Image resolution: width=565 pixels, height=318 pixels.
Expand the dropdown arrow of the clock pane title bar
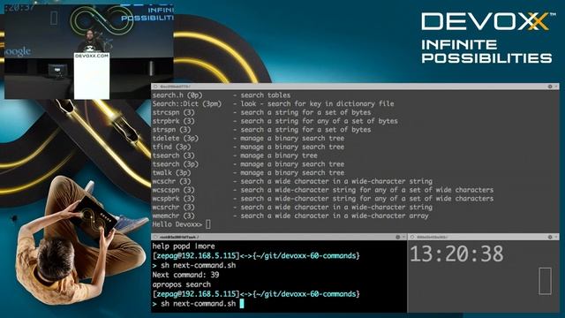[556, 237]
